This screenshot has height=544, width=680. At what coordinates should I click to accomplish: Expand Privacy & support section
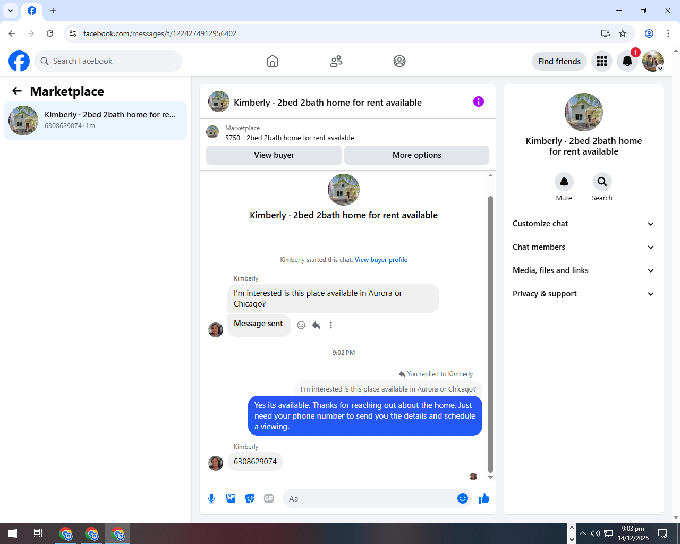pos(584,294)
